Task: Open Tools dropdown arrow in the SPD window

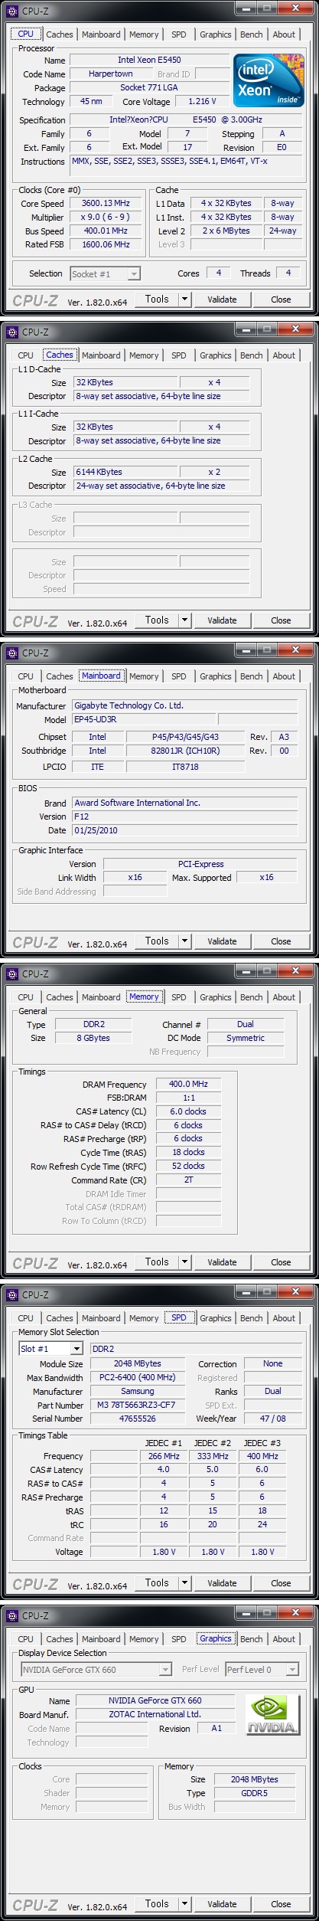Action: tap(184, 1583)
